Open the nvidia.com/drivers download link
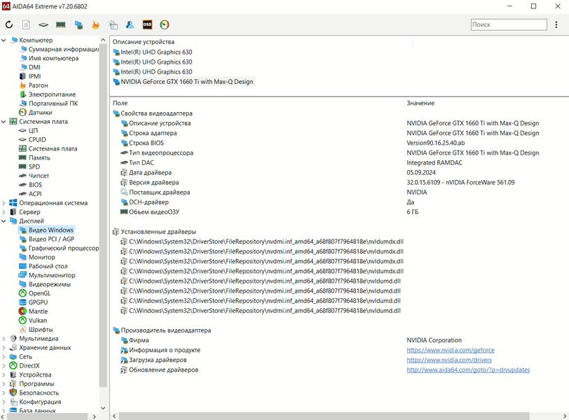Image resolution: width=569 pixels, height=420 pixels. pos(449,360)
